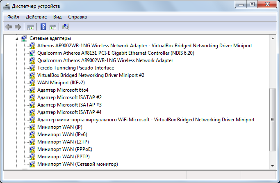
Task: Click icon of Atheros AR9002WB-1NG VirtualBox Bridged adapter
Action: (x=32, y=46)
